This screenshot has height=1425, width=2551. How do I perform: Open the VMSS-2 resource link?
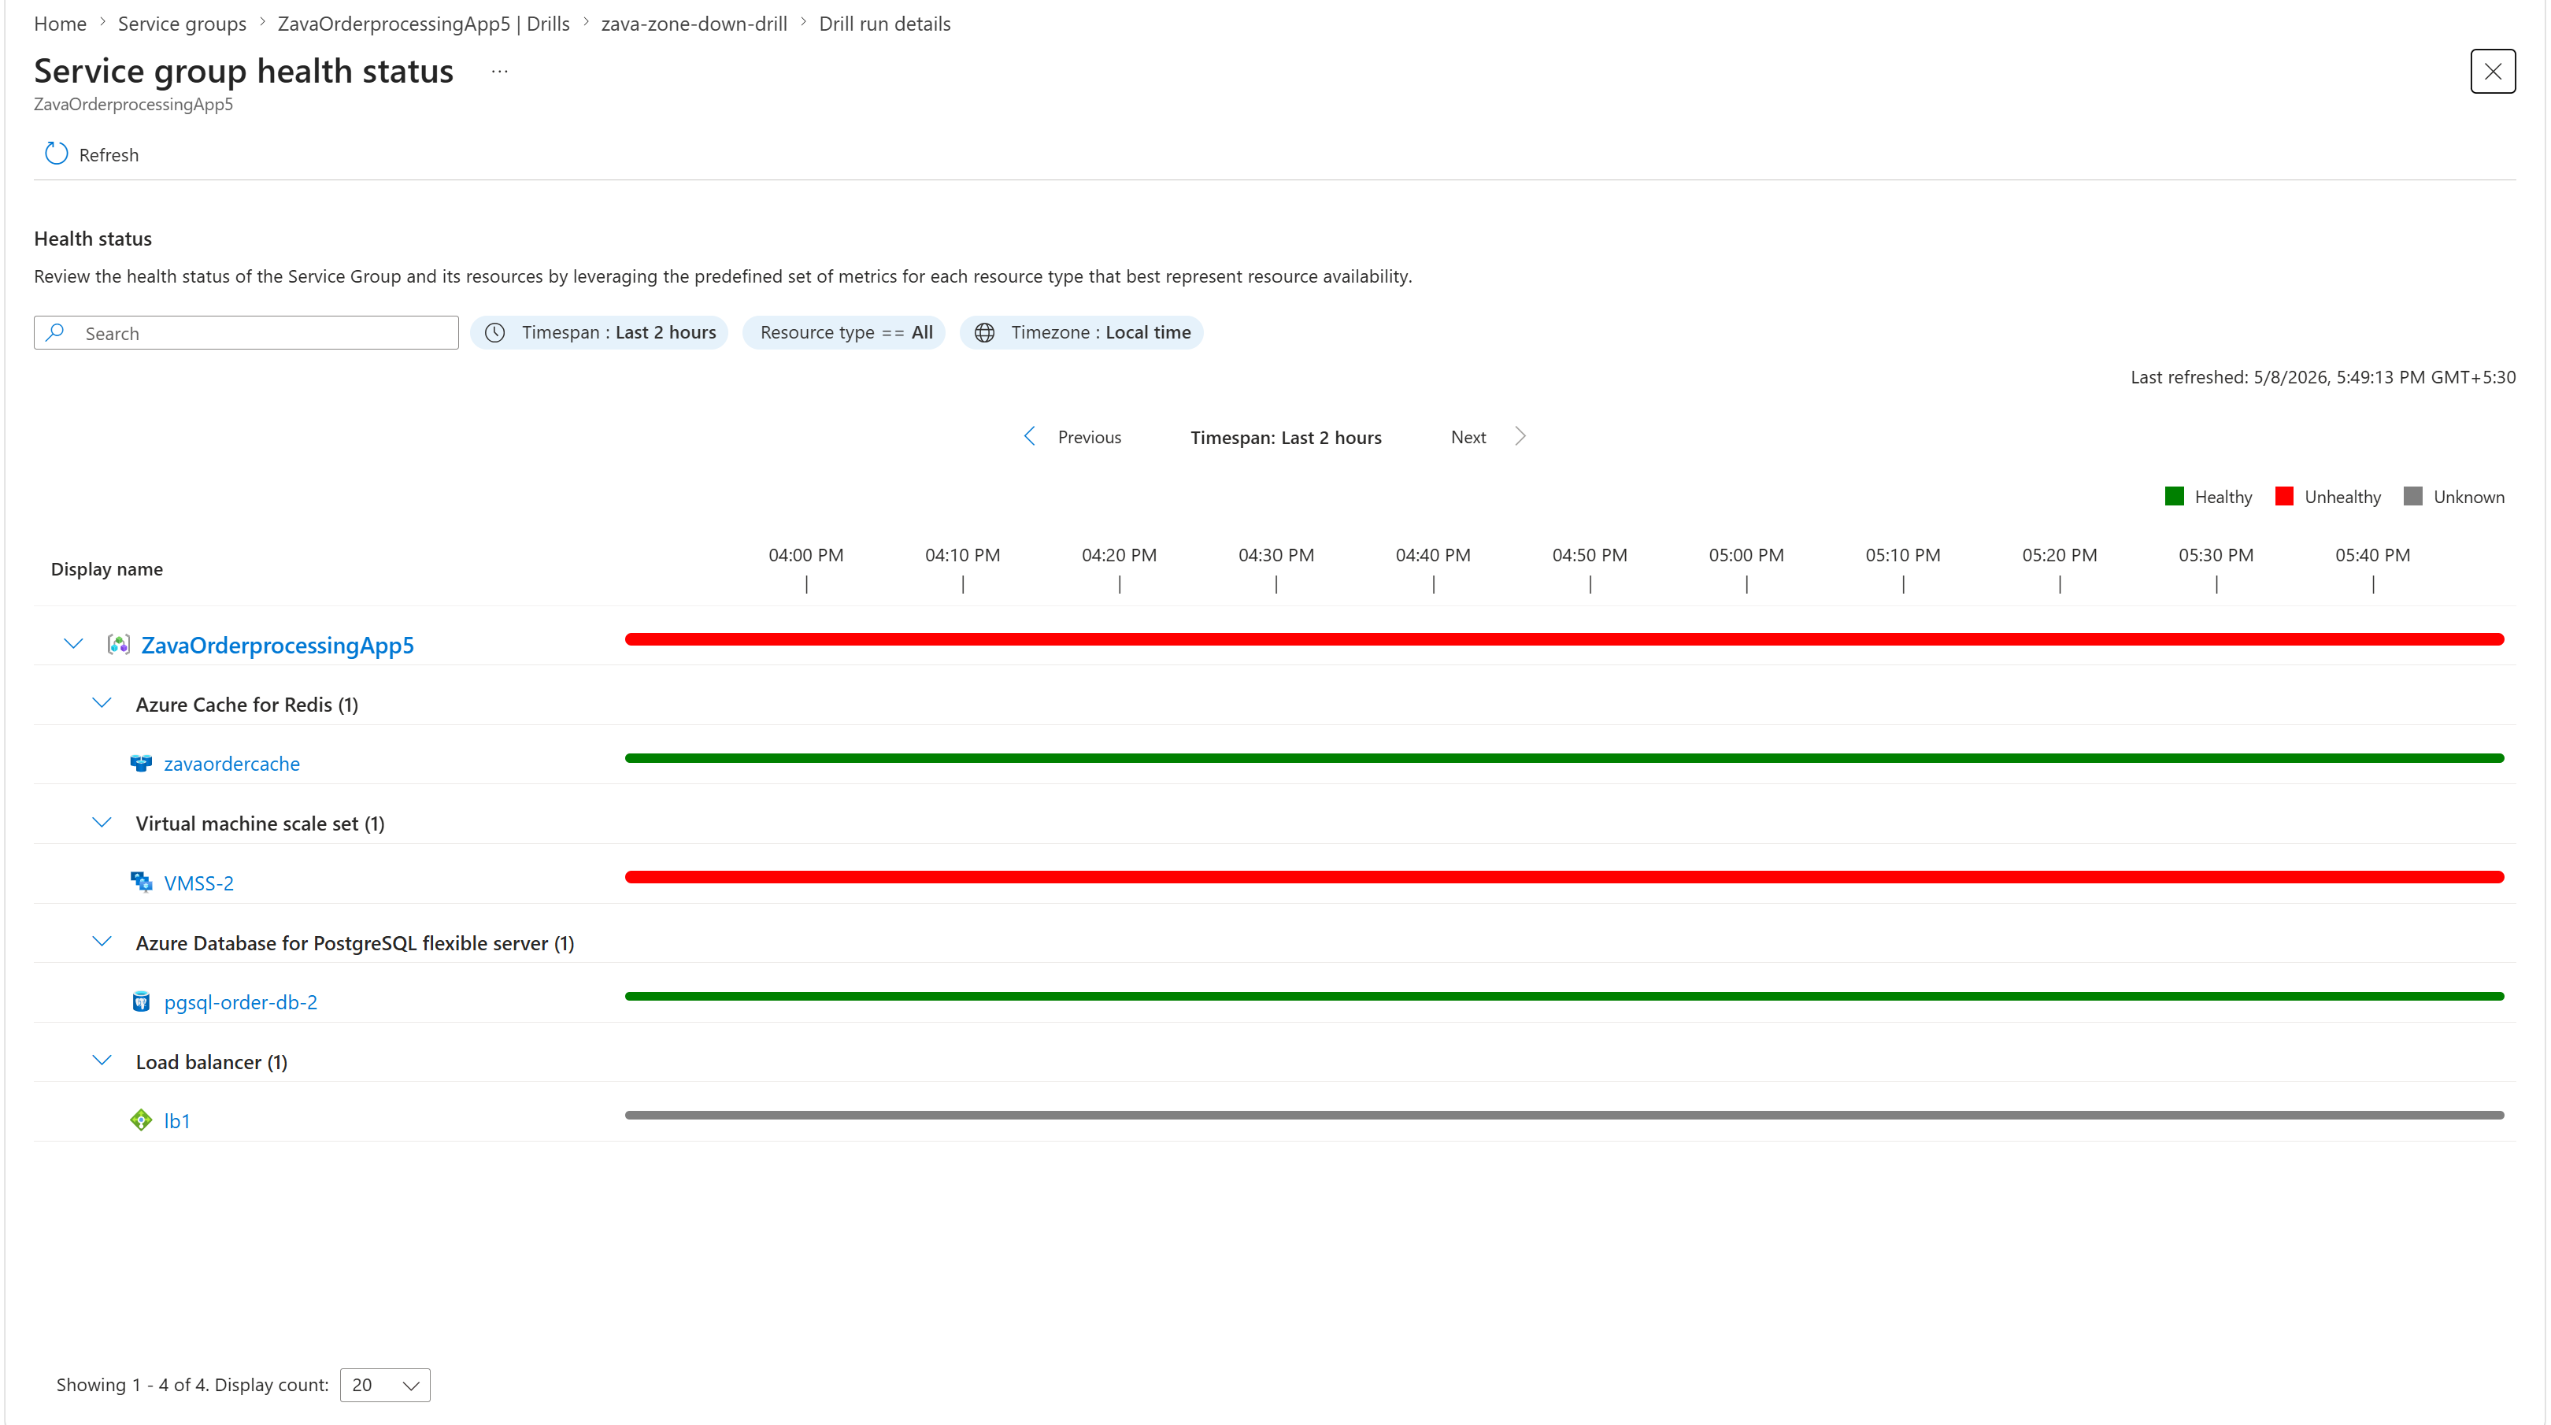(199, 883)
